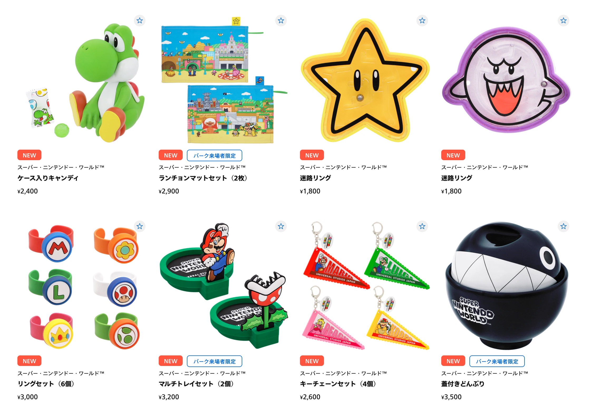Toggle favorite star on luncheon mat set

point(281,21)
